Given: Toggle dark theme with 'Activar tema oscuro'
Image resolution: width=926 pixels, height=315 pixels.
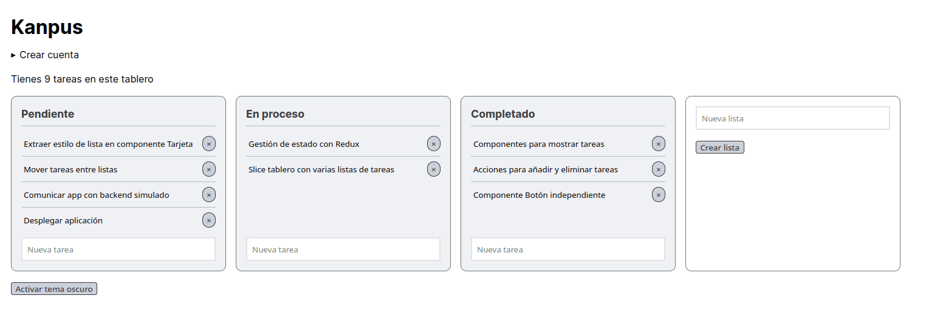Looking at the screenshot, I should point(54,289).
